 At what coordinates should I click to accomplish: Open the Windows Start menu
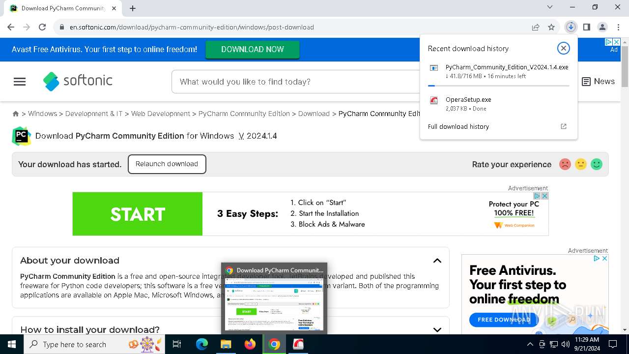click(x=12, y=344)
